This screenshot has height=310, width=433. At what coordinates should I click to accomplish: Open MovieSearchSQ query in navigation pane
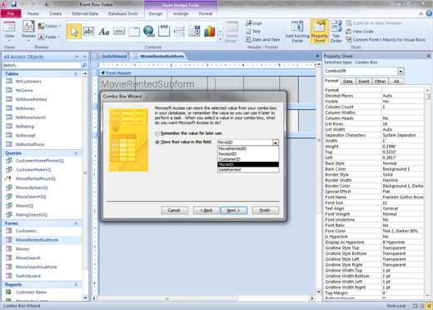click(x=31, y=197)
